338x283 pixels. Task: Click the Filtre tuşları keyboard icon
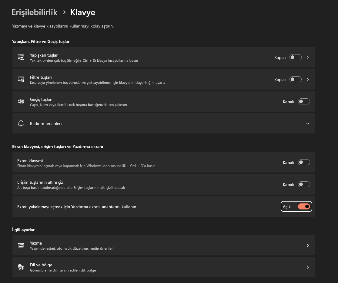tap(21, 80)
